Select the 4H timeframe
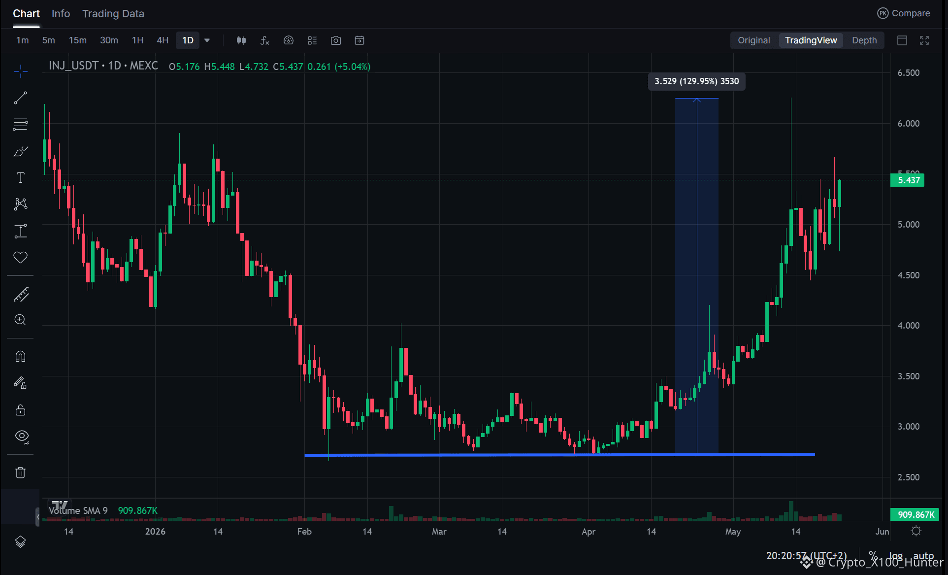948x575 pixels. [163, 40]
